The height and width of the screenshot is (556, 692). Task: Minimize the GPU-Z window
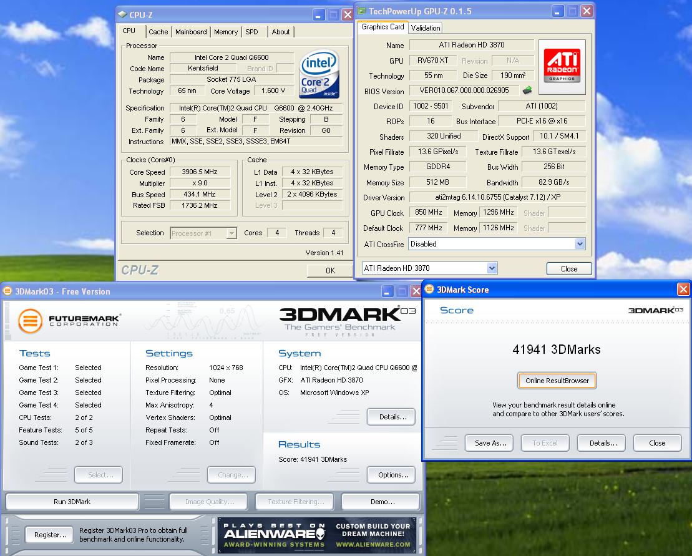point(558,11)
